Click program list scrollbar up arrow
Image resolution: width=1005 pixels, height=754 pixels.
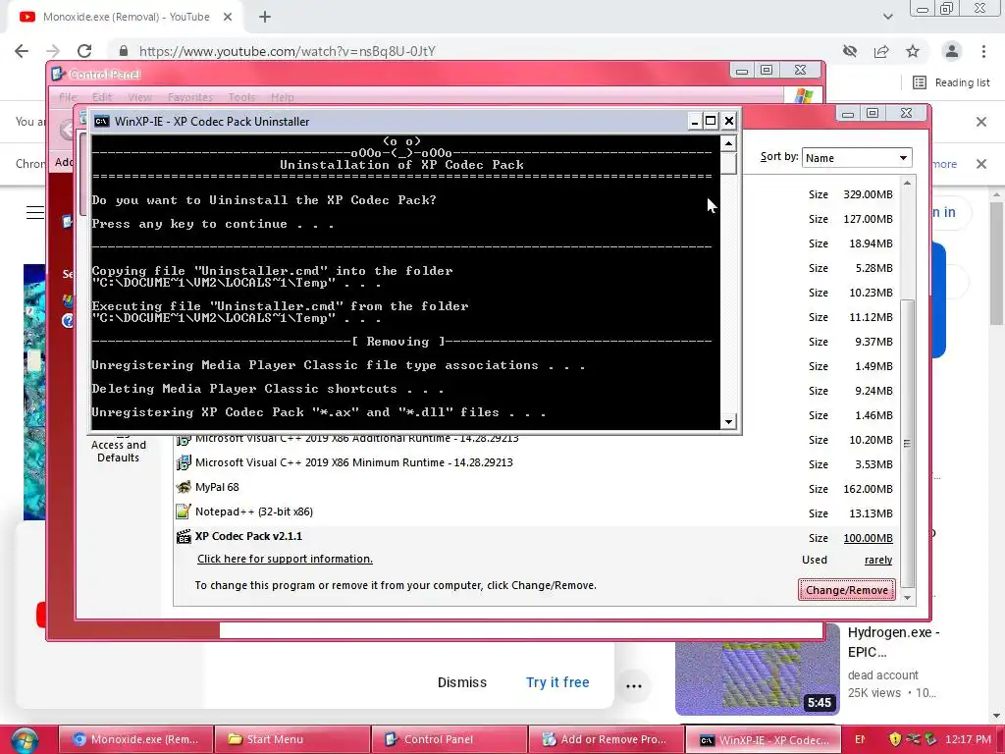[907, 184]
